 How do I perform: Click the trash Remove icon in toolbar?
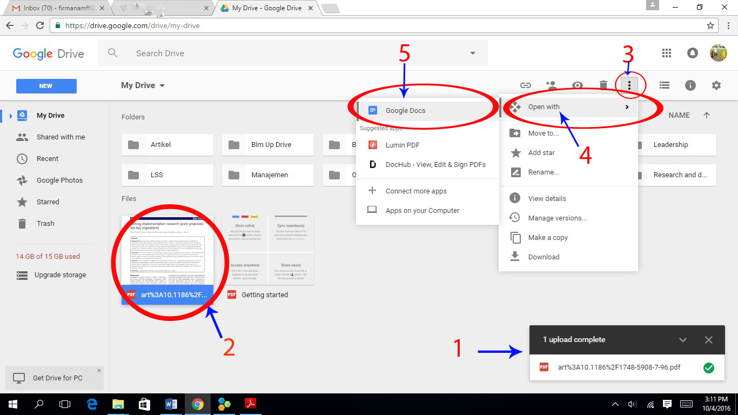tap(603, 85)
